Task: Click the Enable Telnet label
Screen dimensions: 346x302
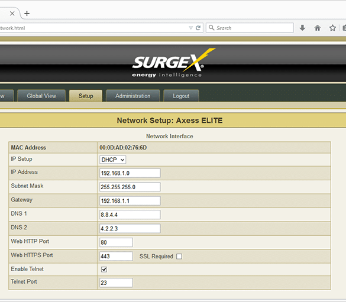Action: (x=27, y=269)
